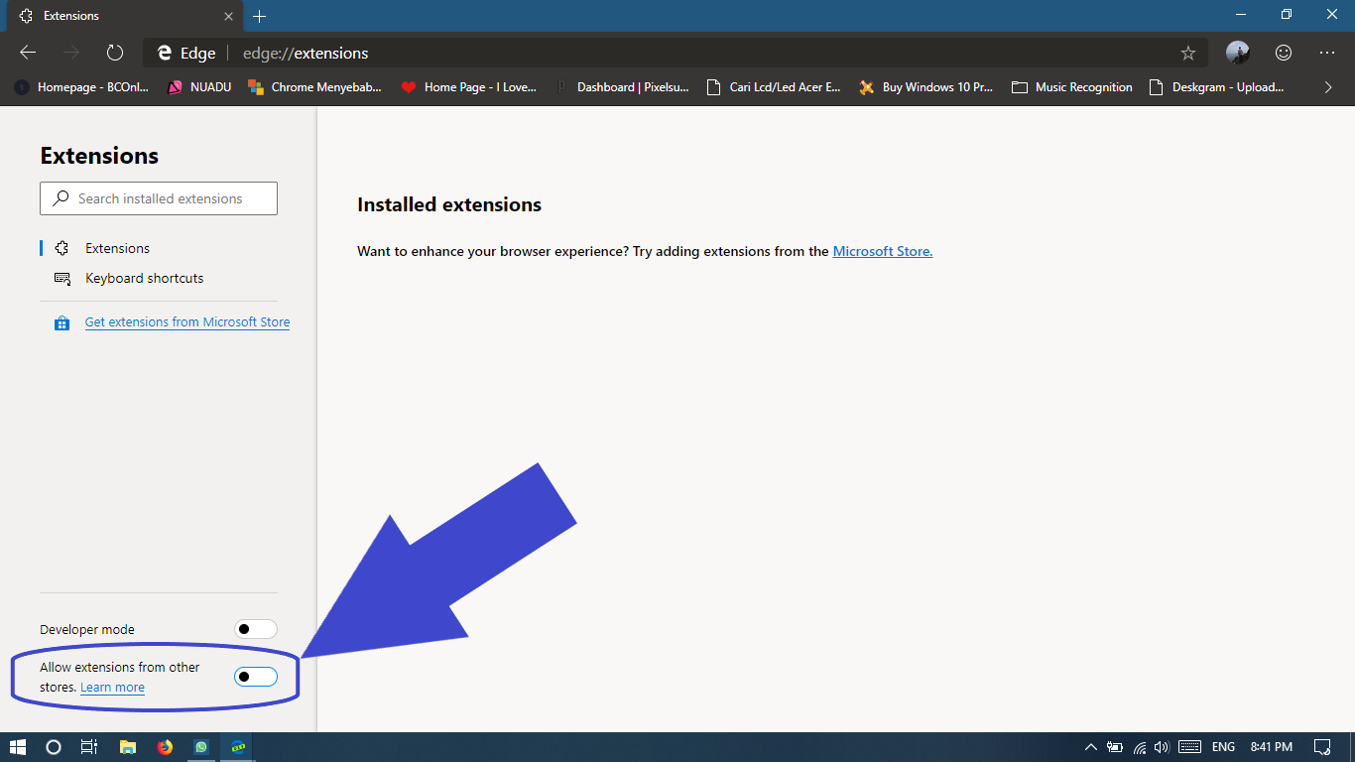Open the Microsoft Store link in main pane
Screen dimensions: 1355x762
point(883,251)
